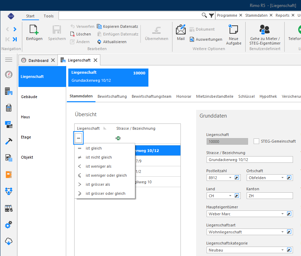The height and width of the screenshot is (256, 301).
Task: Click the Aktualisieren refresh icon
Action: pos(99,42)
